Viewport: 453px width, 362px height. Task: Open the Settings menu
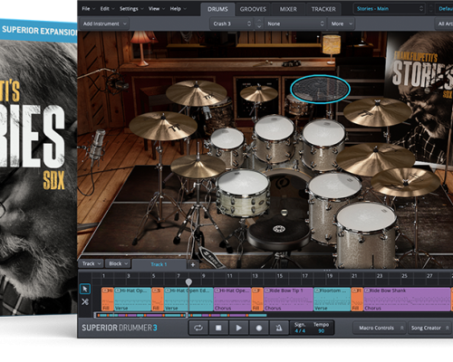(131, 9)
